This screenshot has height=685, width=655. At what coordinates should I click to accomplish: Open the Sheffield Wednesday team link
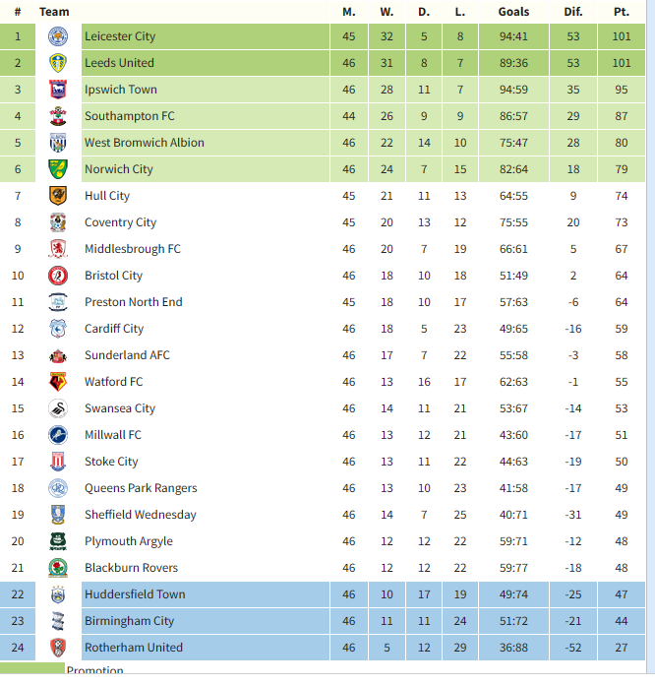coord(141,515)
